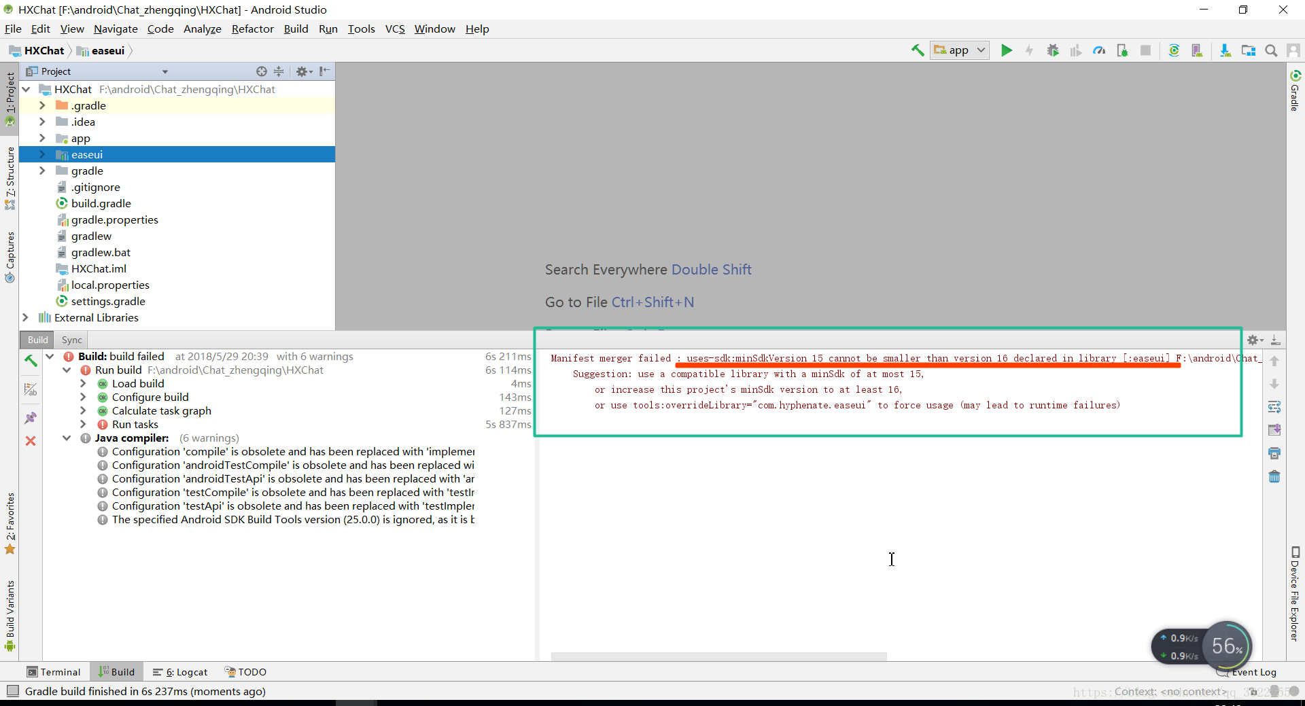Collapse the Java compiler warnings node

coord(67,438)
